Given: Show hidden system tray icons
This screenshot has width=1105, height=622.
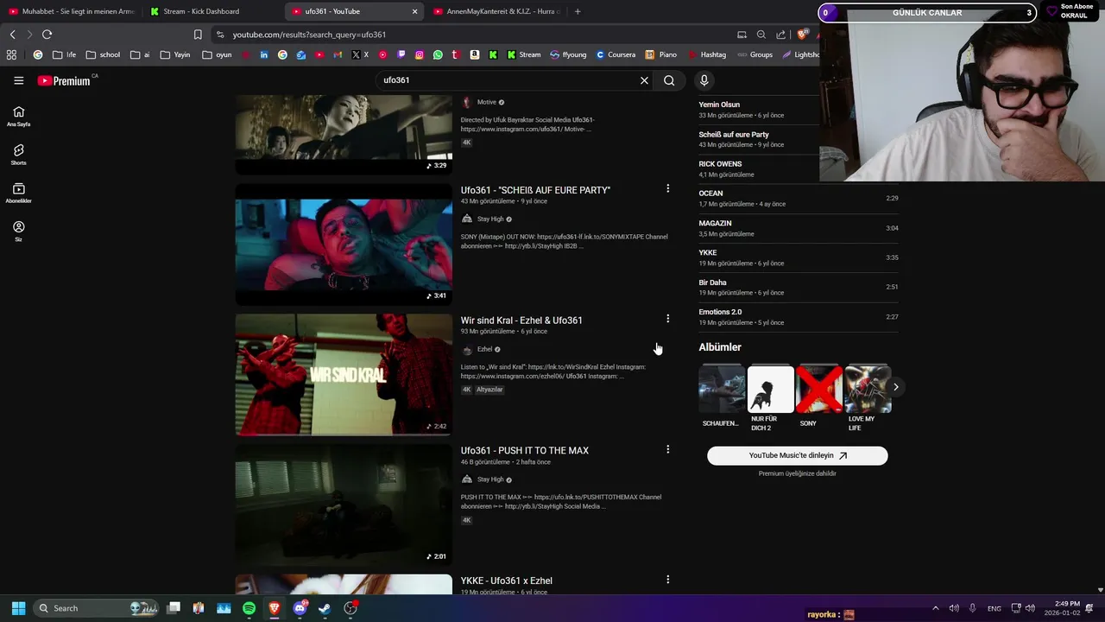Looking at the screenshot, I should pyautogui.click(x=935, y=608).
